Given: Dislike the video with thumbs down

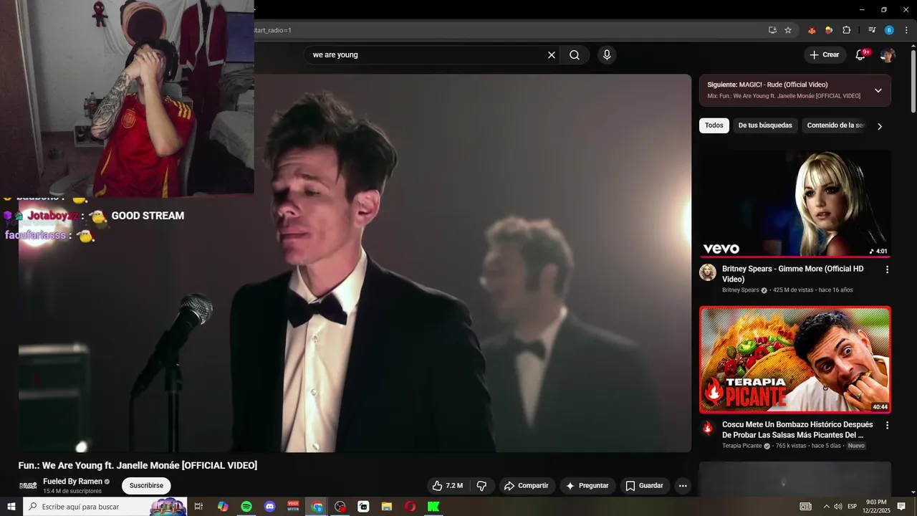Looking at the screenshot, I should click(x=481, y=486).
